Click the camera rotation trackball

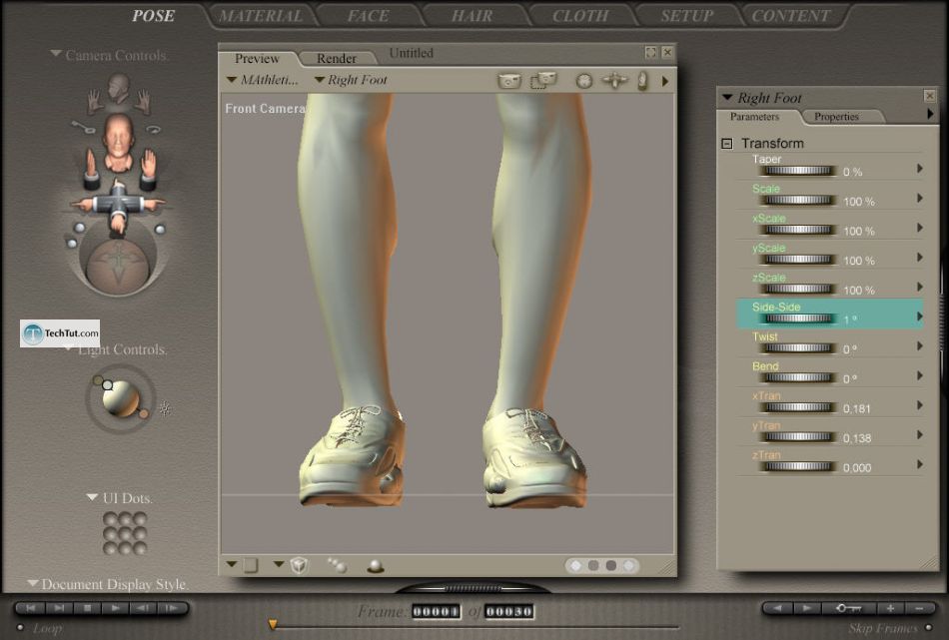pos(118,265)
